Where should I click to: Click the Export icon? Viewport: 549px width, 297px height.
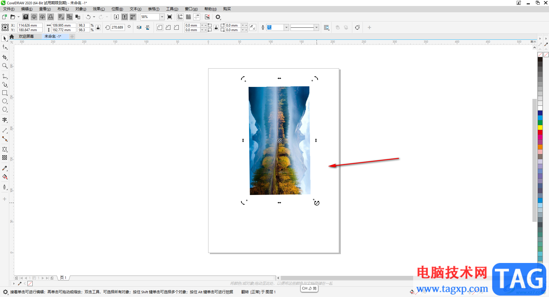tap(125, 17)
